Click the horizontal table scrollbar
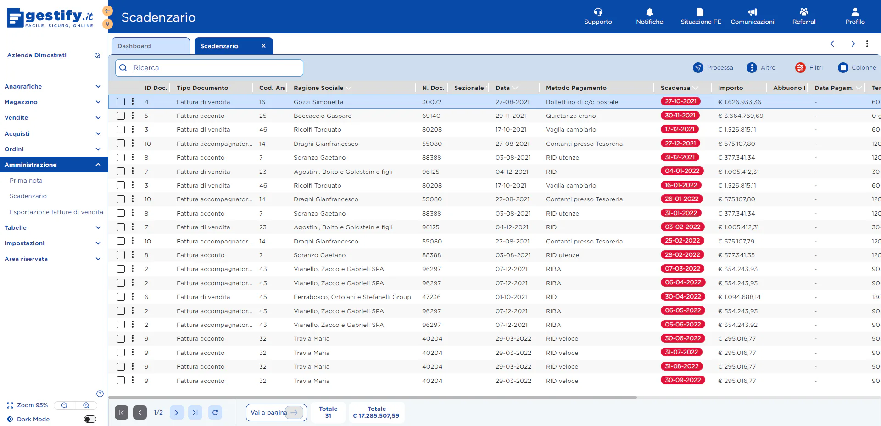 [373, 397]
